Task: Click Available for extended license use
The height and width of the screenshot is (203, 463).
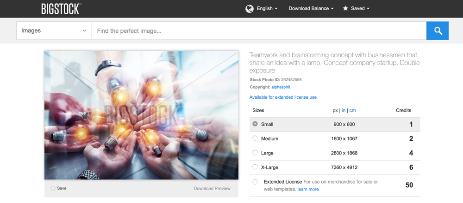Action: [283, 97]
